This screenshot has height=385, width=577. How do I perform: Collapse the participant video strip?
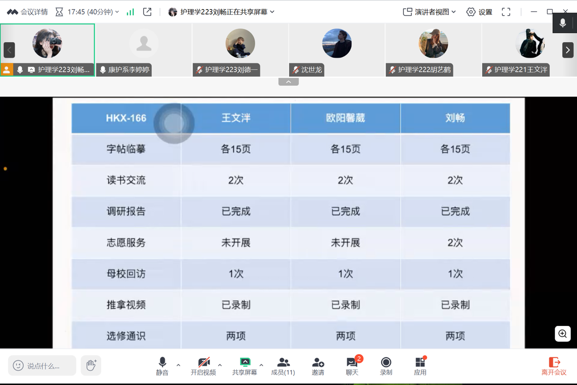click(288, 82)
